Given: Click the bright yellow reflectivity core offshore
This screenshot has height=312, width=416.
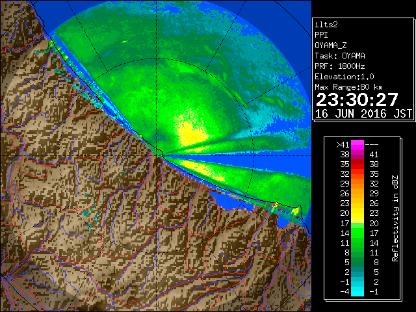Looking at the screenshot, I should (192, 131).
